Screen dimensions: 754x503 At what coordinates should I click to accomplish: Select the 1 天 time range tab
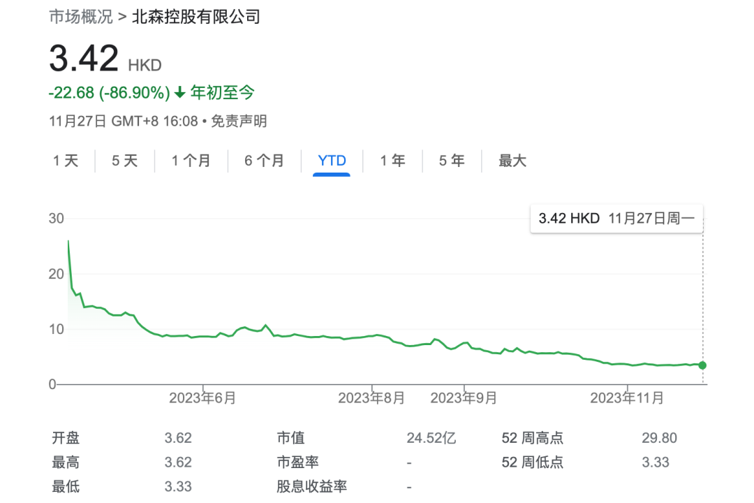click(x=66, y=161)
